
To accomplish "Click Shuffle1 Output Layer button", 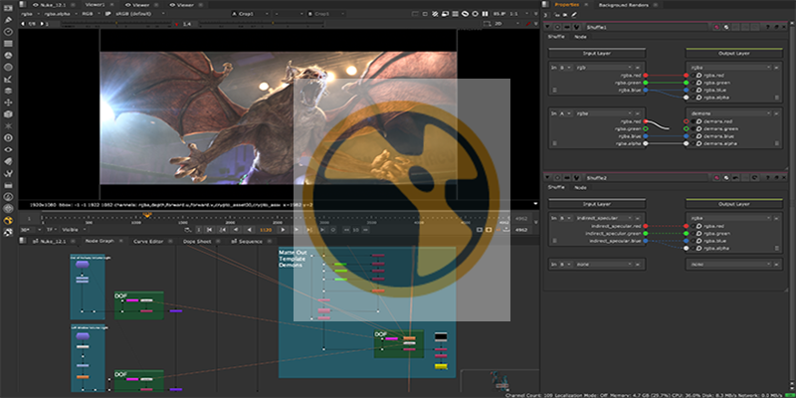I will pyautogui.click(x=734, y=54).
